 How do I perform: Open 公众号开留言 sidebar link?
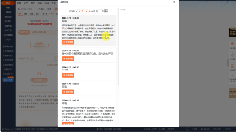click(x=8, y=60)
